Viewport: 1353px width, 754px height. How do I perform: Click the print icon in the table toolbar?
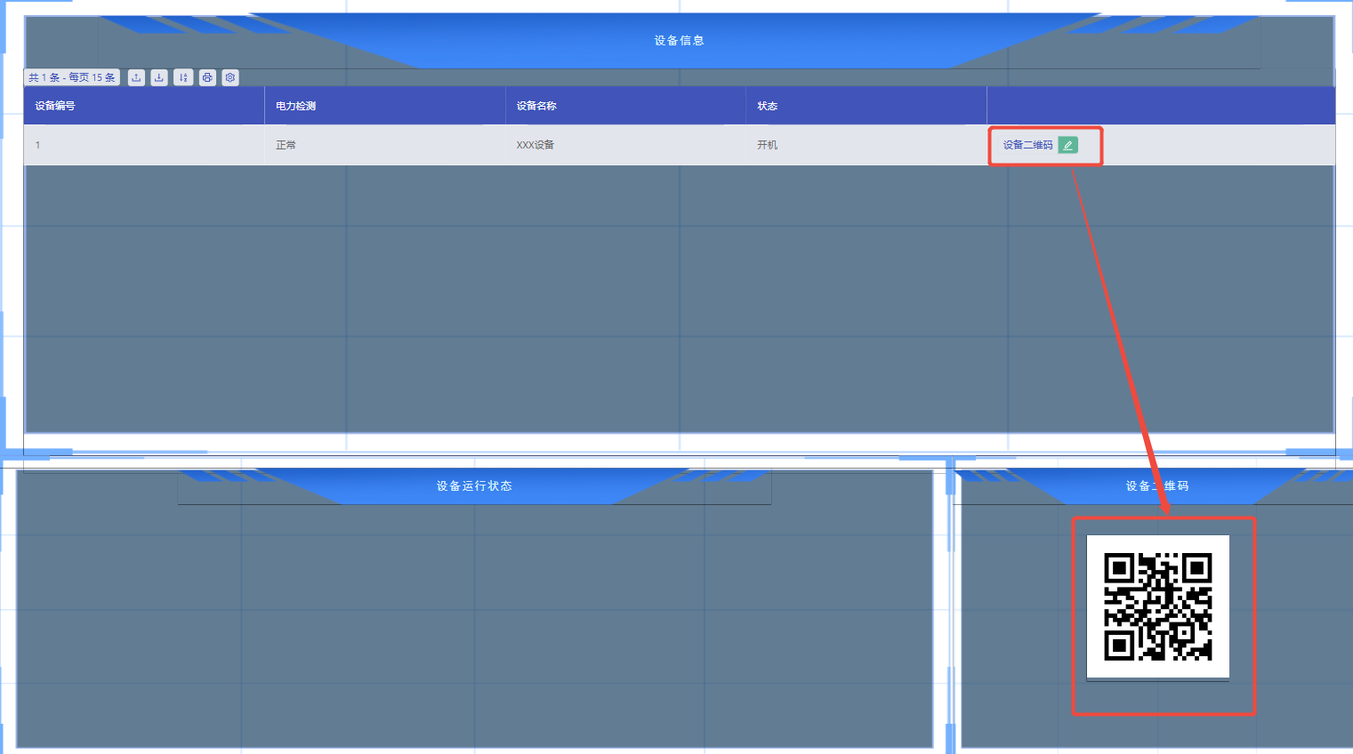point(207,77)
